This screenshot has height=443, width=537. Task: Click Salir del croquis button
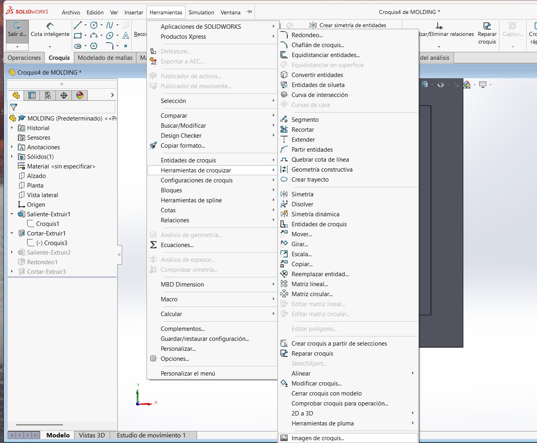[17, 30]
